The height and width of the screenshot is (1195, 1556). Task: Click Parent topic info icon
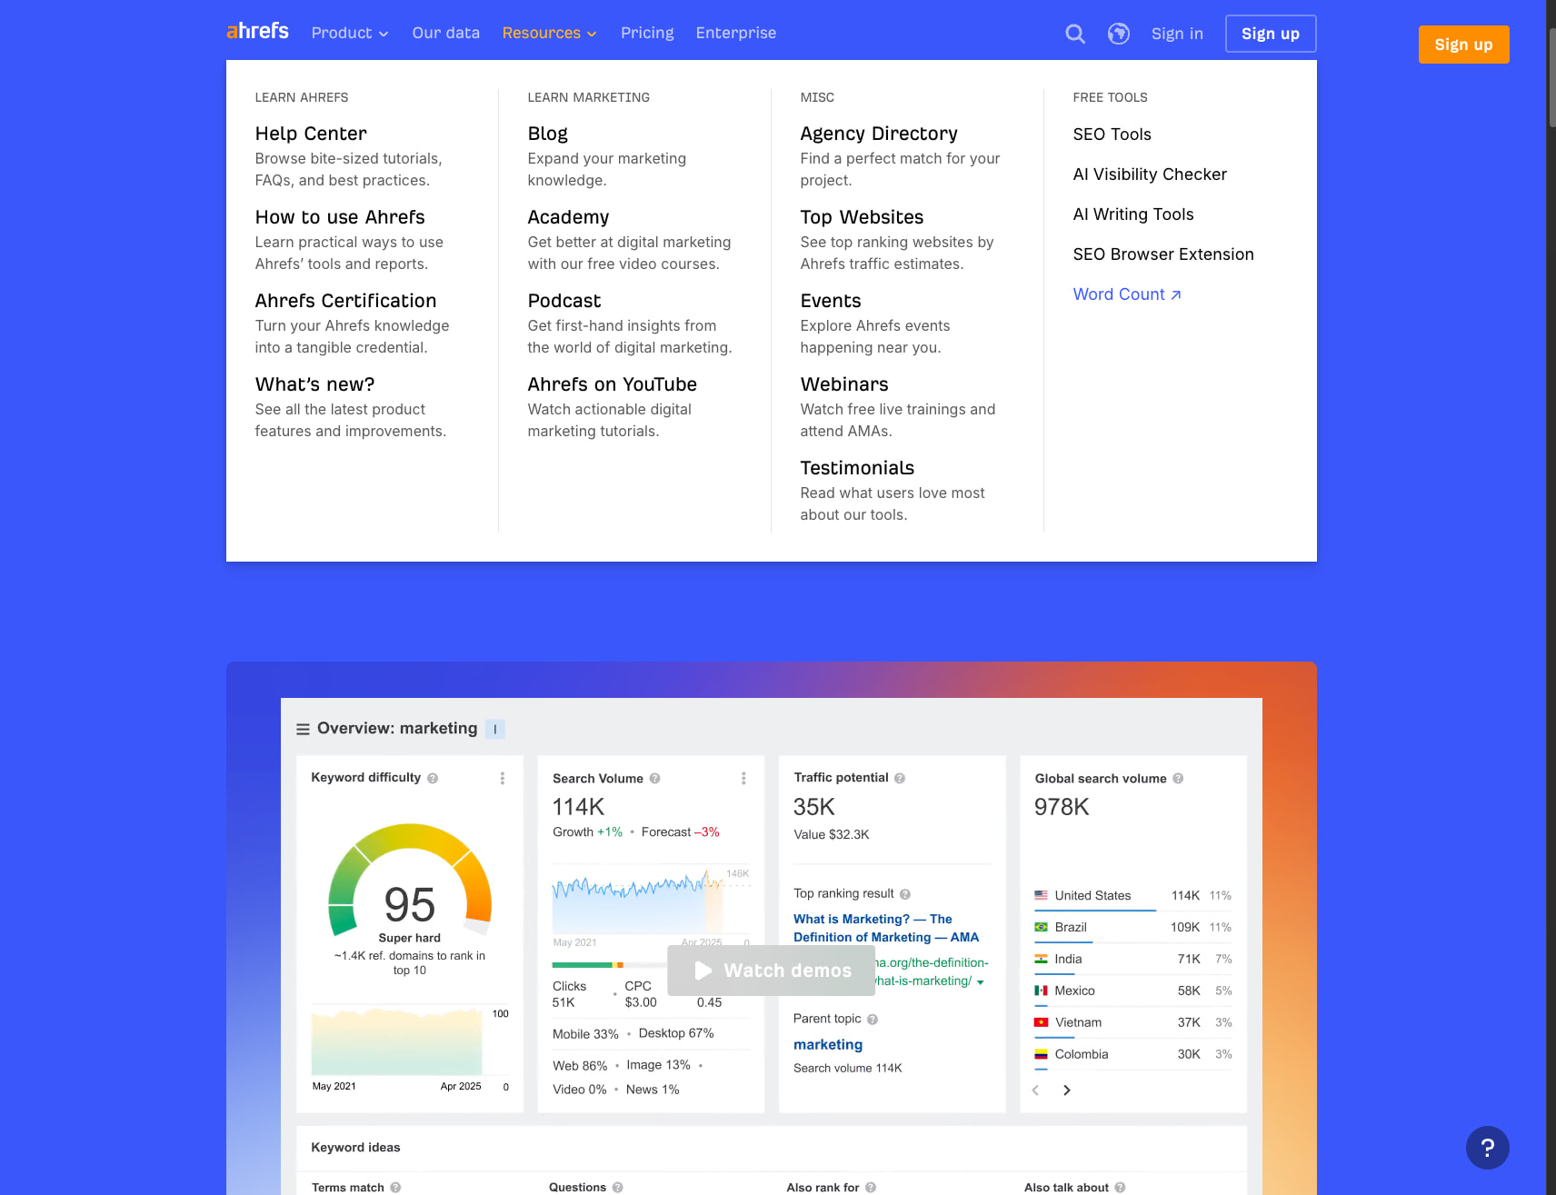tap(873, 1020)
